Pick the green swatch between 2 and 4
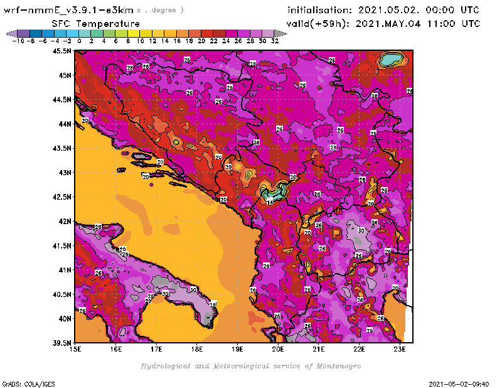The image size is (502, 388). coord(97,33)
